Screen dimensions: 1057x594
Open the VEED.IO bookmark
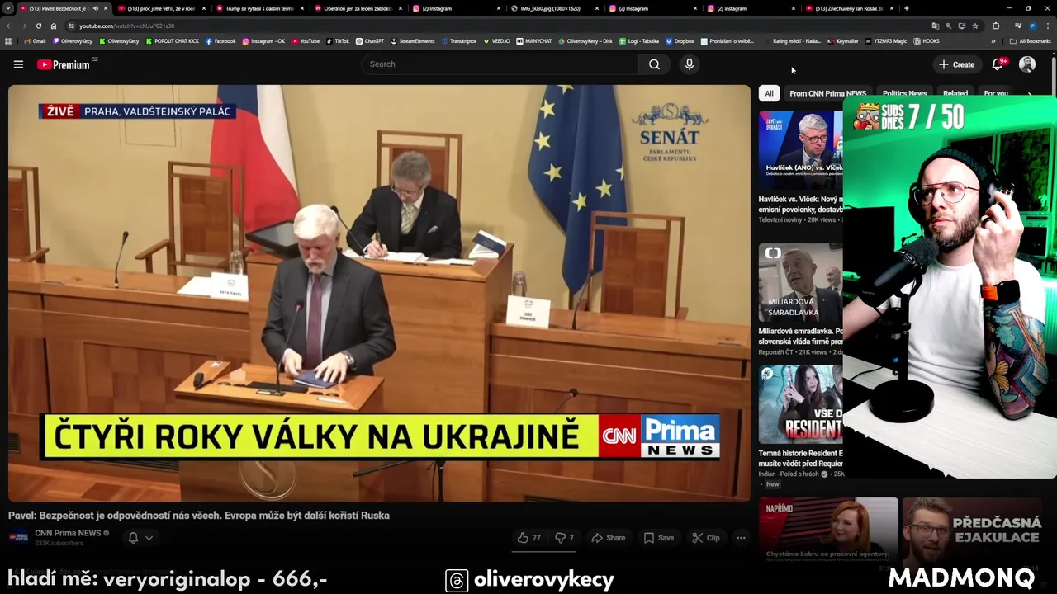pyautogui.click(x=497, y=41)
